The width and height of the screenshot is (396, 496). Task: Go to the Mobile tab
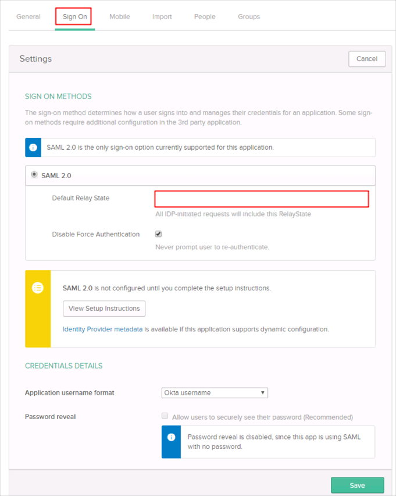120,17
